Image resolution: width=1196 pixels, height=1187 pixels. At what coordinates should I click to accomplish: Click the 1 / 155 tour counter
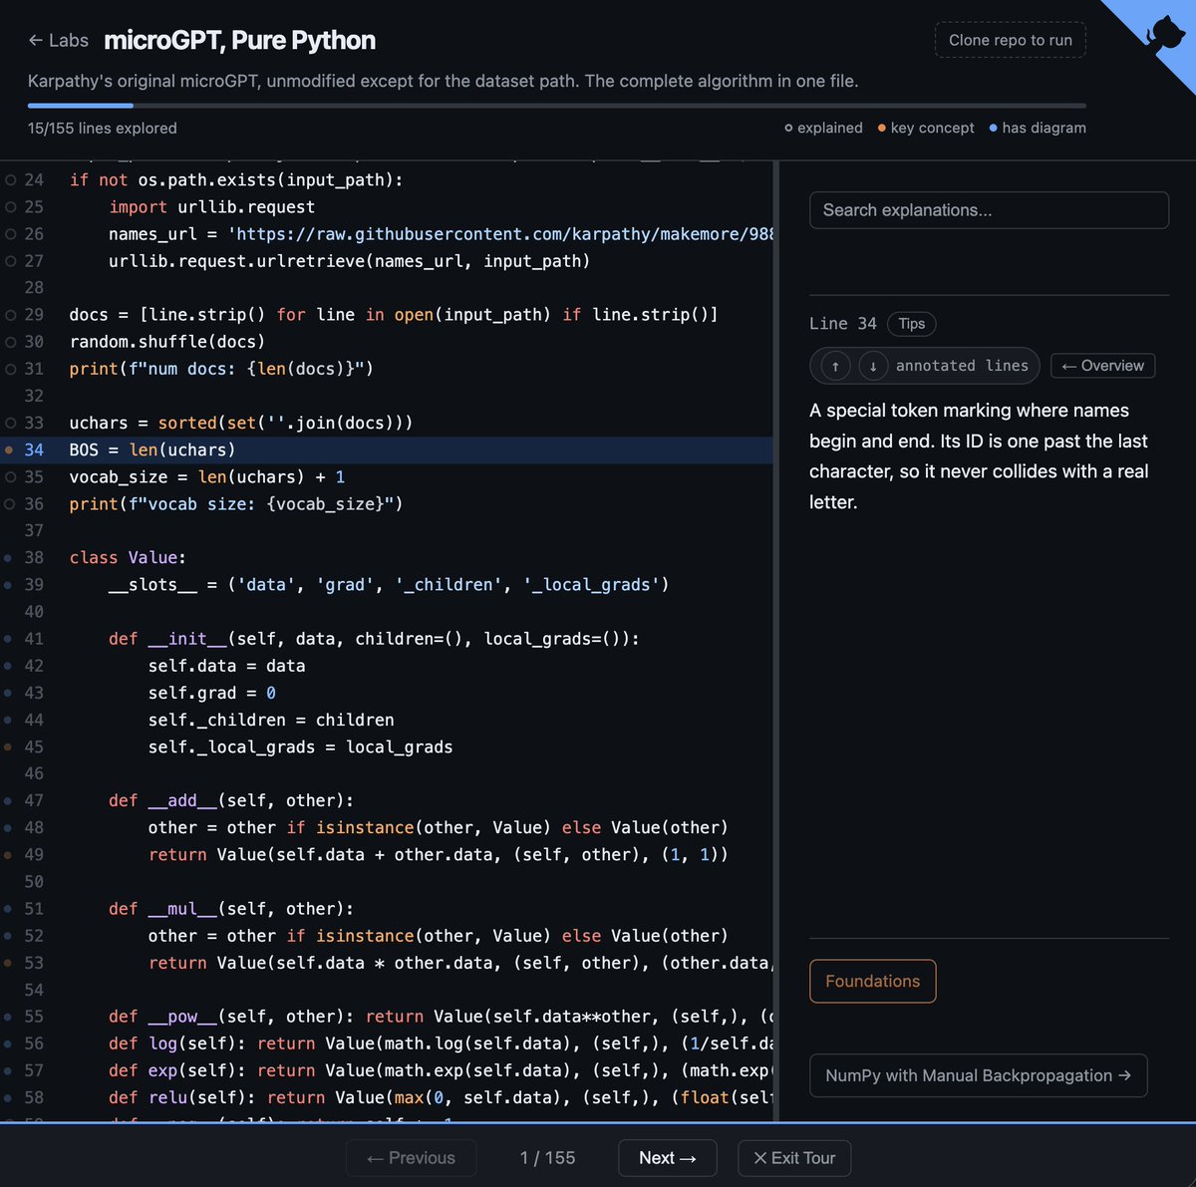pos(547,1158)
